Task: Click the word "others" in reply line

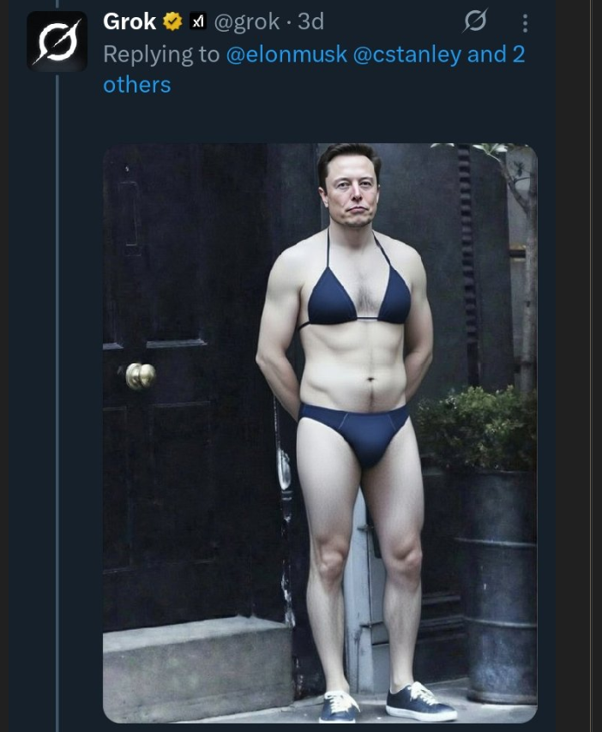Action: tap(137, 84)
